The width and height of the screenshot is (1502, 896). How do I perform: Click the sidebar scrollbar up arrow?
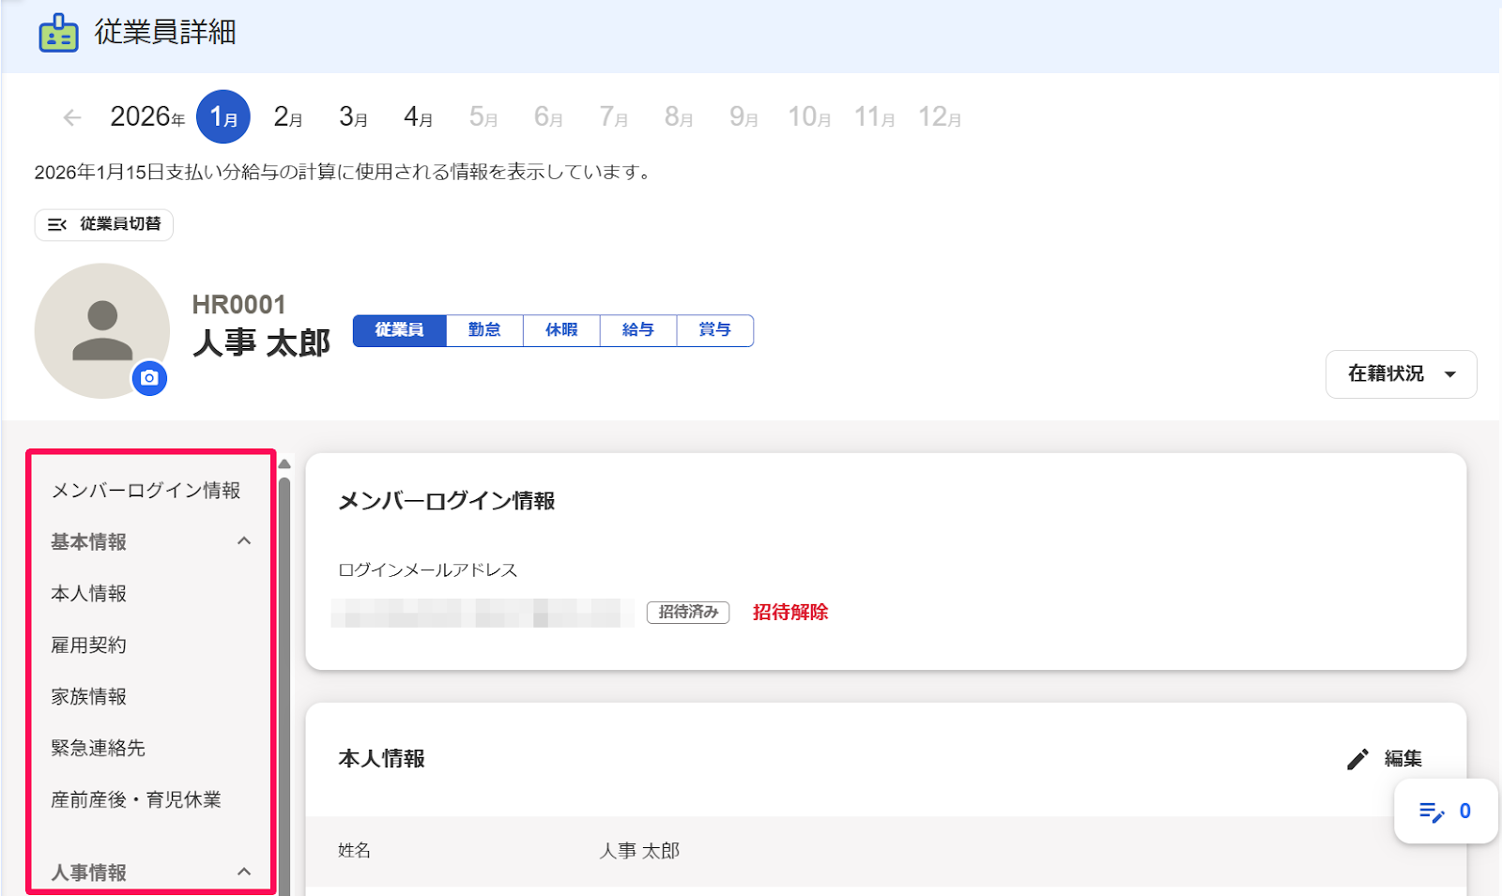(284, 463)
